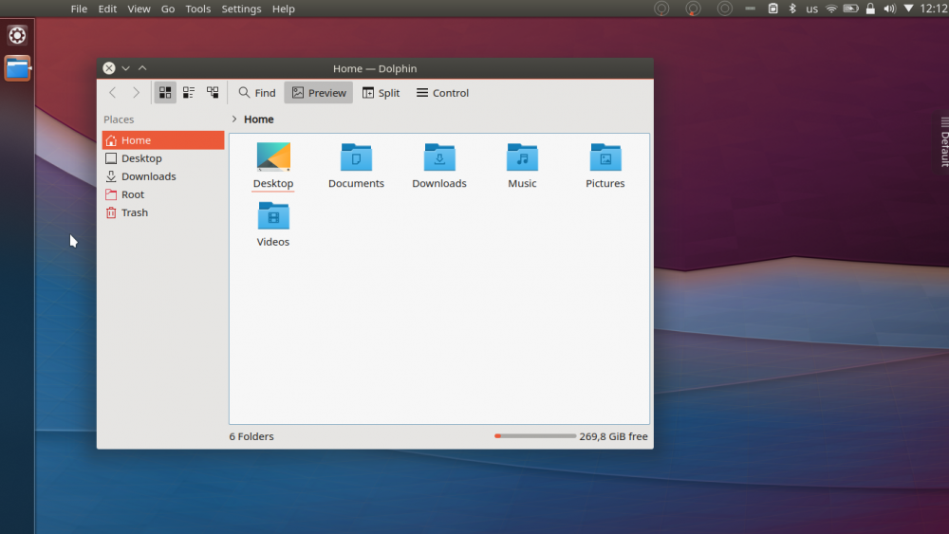Click the Bluetooth tray icon

[792, 9]
